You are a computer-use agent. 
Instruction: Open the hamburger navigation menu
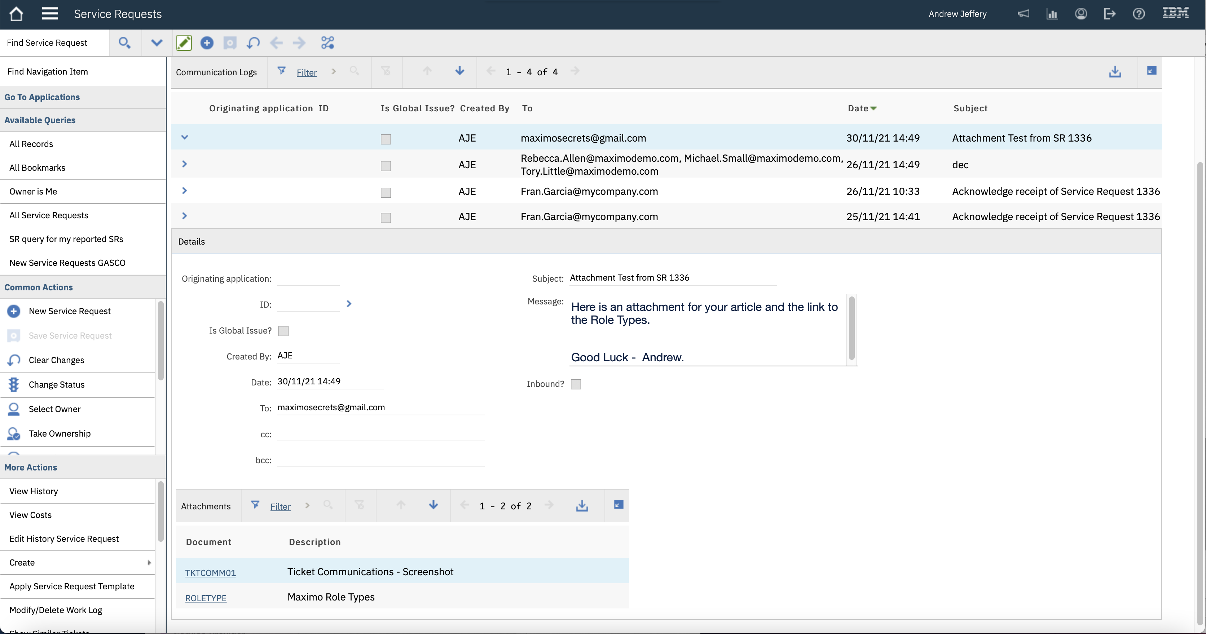[50, 14]
